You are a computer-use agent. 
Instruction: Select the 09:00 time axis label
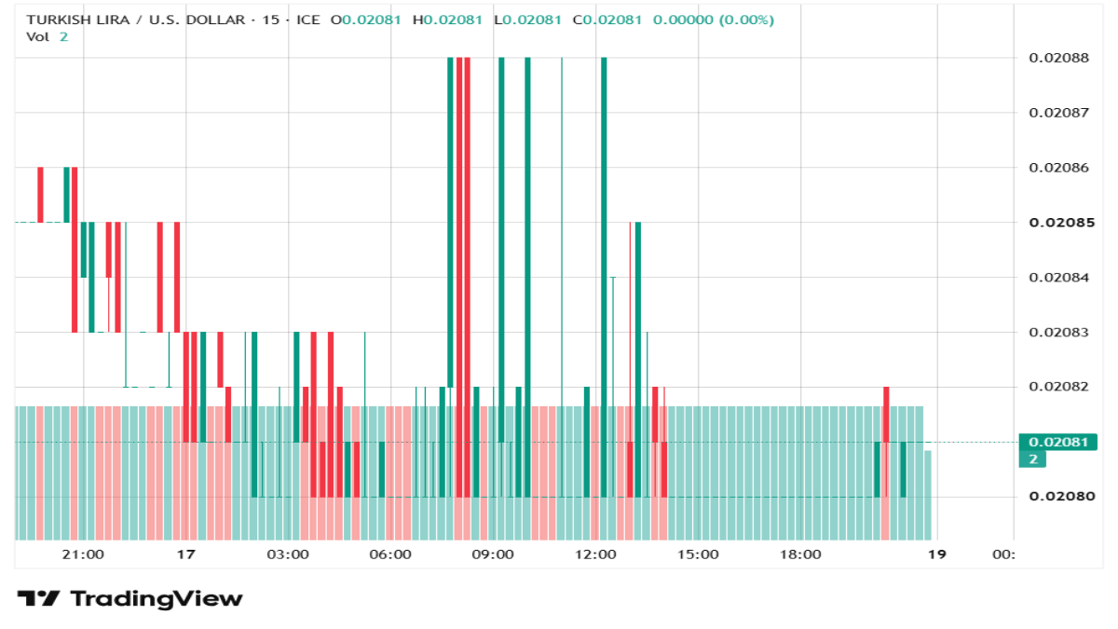(x=493, y=554)
